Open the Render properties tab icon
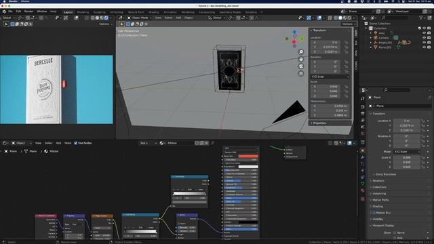 [x=363, y=106]
